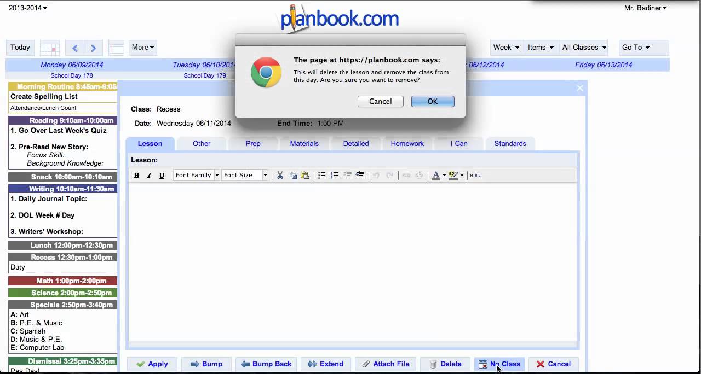
Task: Open the Go To dropdown
Action: click(x=643, y=48)
